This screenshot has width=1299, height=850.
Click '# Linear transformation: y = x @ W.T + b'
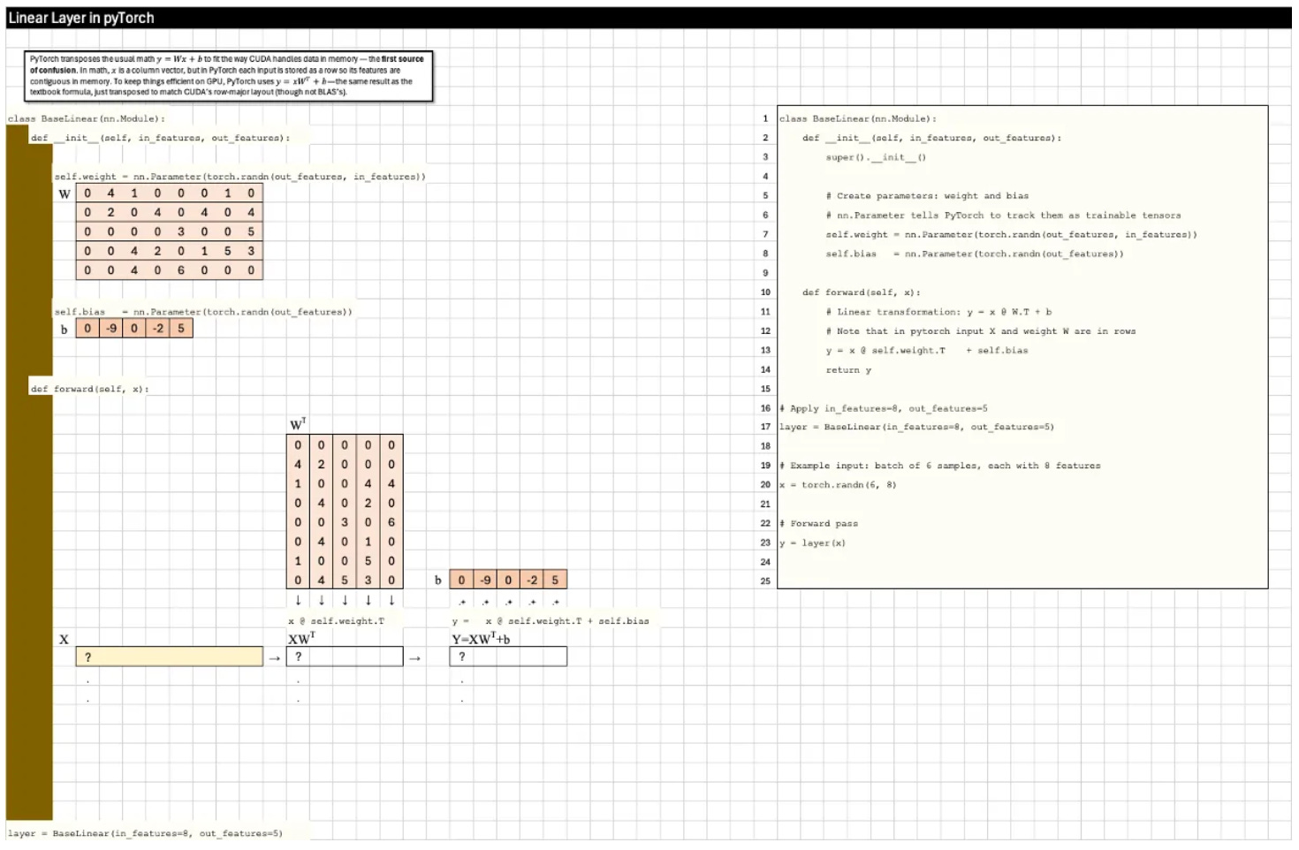pyautogui.click(x=938, y=312)
